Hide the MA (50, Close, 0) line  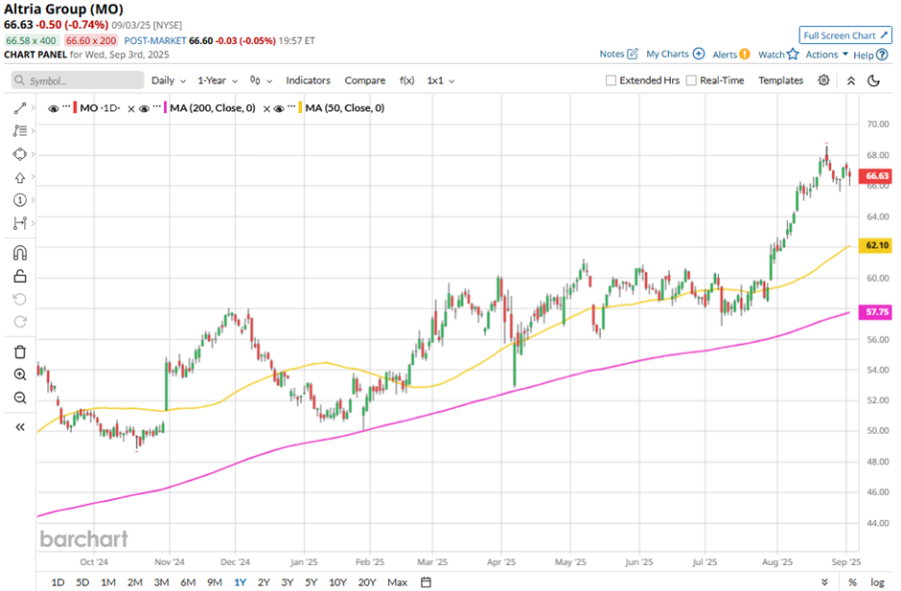pyautogui.click(x=279, y=108)
